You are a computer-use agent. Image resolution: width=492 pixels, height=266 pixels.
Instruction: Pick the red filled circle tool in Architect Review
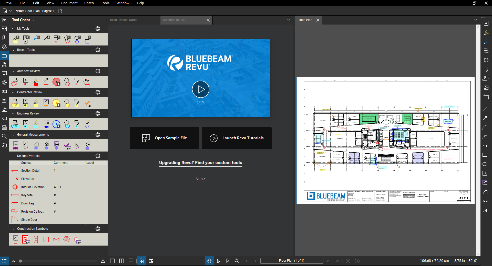[56, 82]
